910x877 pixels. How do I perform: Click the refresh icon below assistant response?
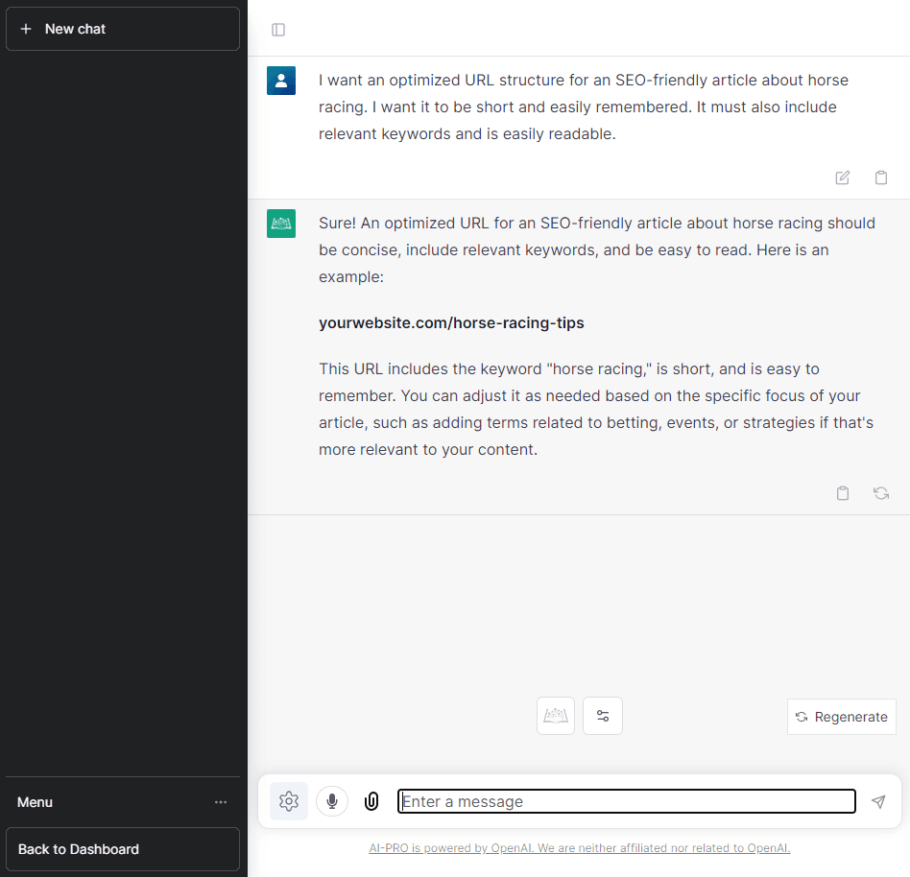[x=880, y=493]
